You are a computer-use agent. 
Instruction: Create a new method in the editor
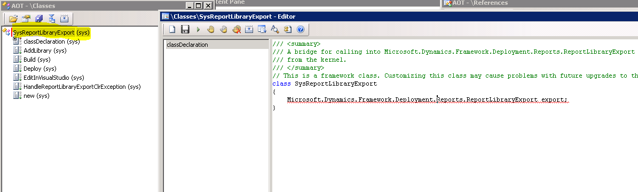[172, 29]
